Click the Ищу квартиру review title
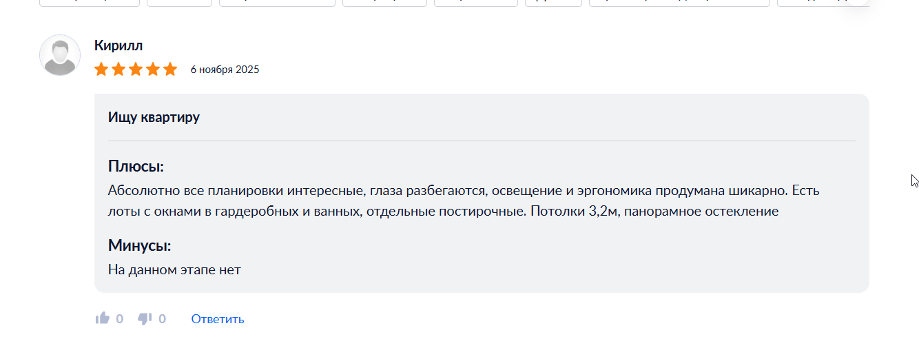 pyautogui.click(x=154, y=116)
